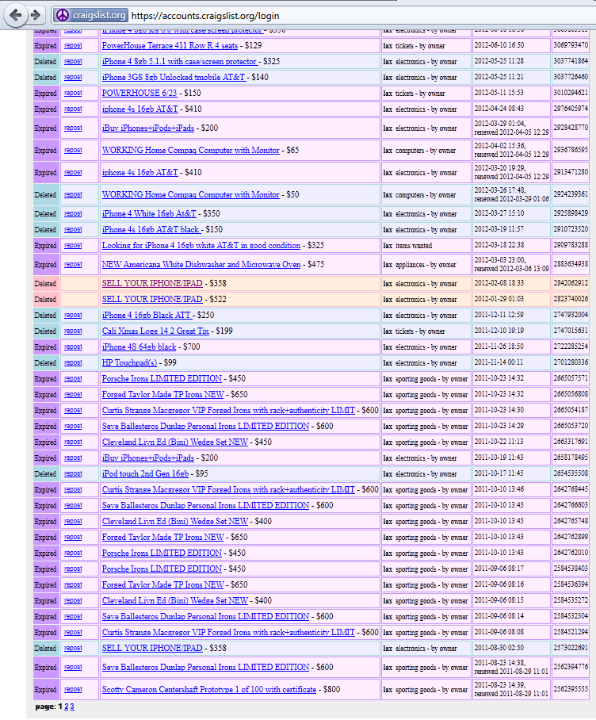The image size is (596, 720).
Task: Open the HP Touchpad(s) posting
Action: 129,363
